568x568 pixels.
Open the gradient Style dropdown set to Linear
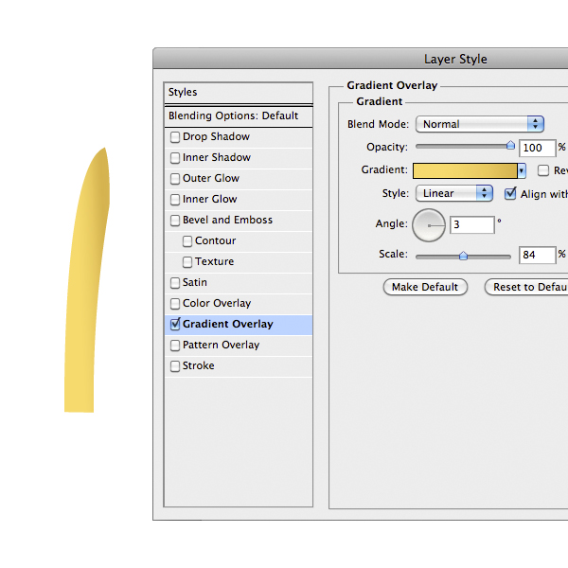454,193
